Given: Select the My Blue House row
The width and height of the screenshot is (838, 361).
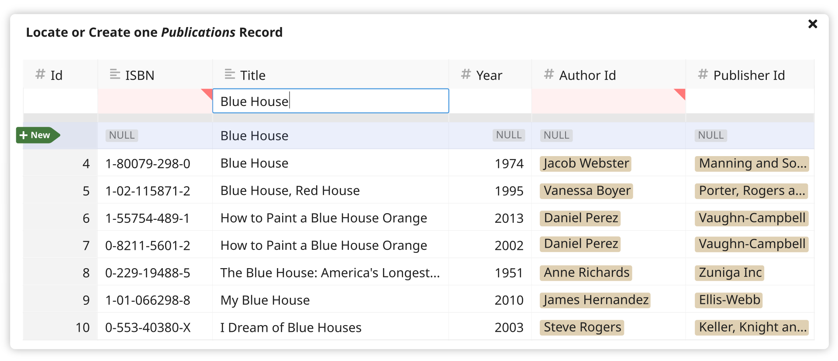Looking at the screenshot, I should (x=418, y=300).
